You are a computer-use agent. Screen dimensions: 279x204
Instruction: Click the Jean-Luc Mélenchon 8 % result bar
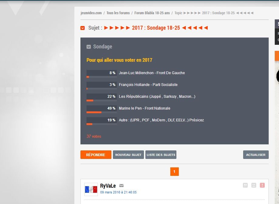point(102,74)
